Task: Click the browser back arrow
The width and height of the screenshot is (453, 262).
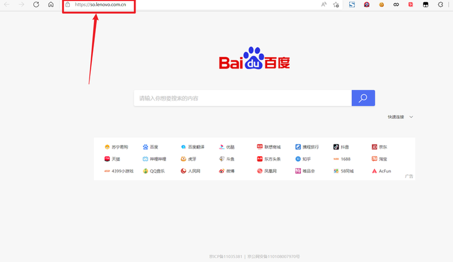Action: coord(7,5)
